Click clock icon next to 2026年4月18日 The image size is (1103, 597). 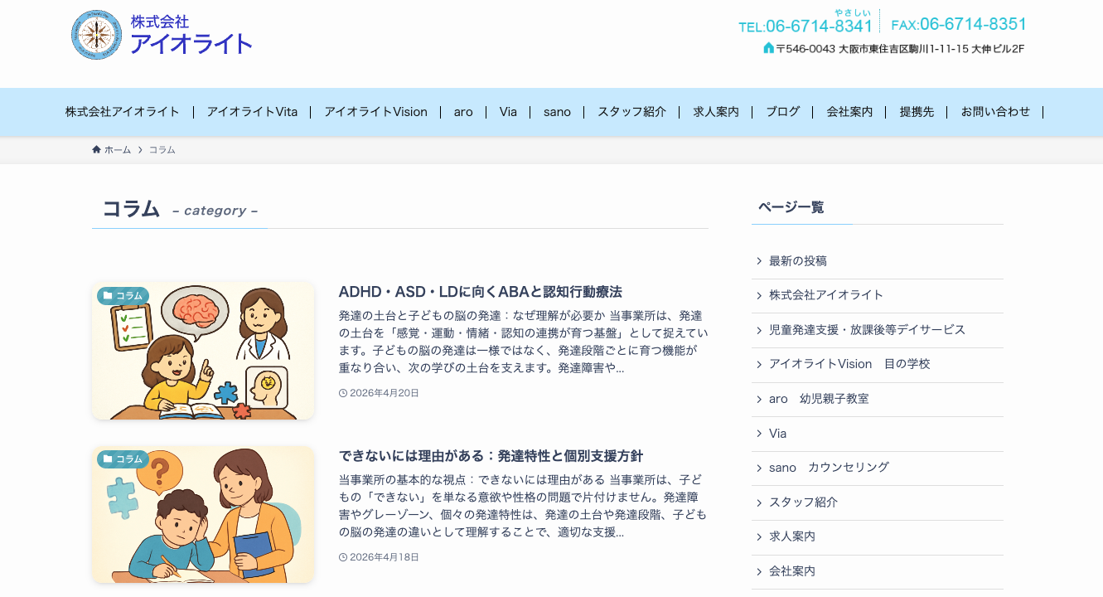click(x=343, y=557)
